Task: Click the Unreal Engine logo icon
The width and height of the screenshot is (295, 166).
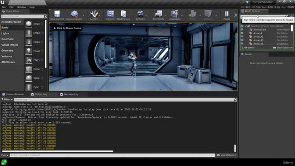Action: [x=2, y=2]
